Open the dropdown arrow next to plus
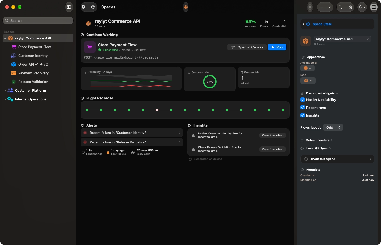 tap(329, 7)
